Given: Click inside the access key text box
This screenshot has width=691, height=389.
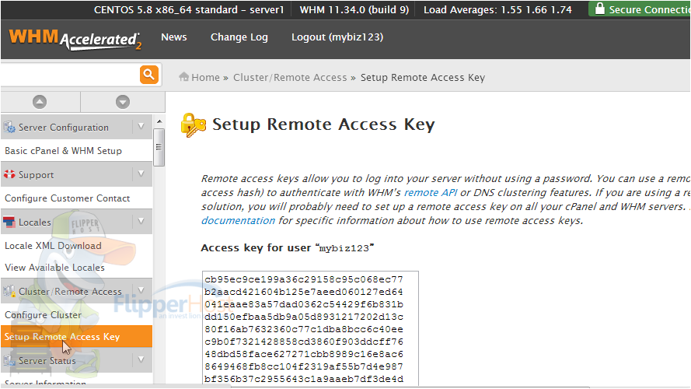Looking at the screenshot, I should pyautogui.click(x=310, y=328).
